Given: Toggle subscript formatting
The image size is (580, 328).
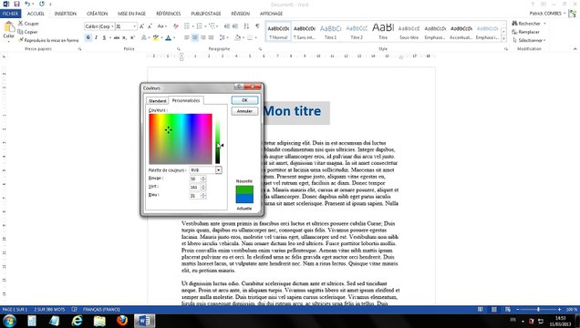Looking at the screenshot, I should coord(125,37).
